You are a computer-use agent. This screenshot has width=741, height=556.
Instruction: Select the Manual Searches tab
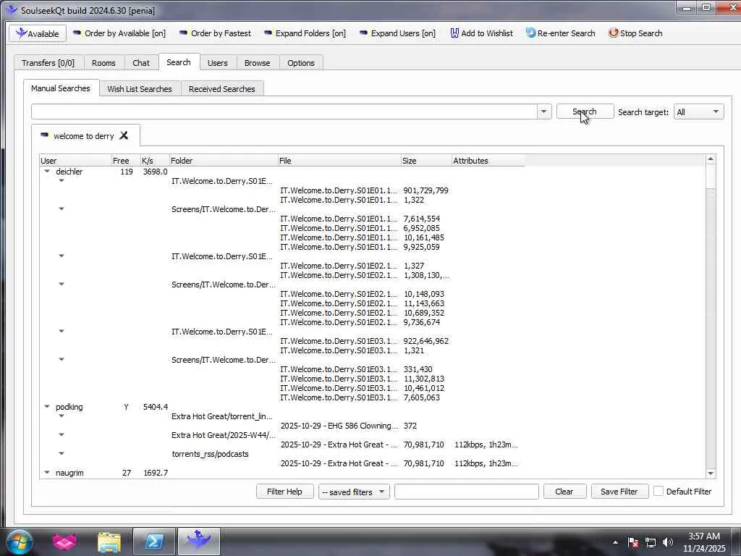click(x=61, y=88)
